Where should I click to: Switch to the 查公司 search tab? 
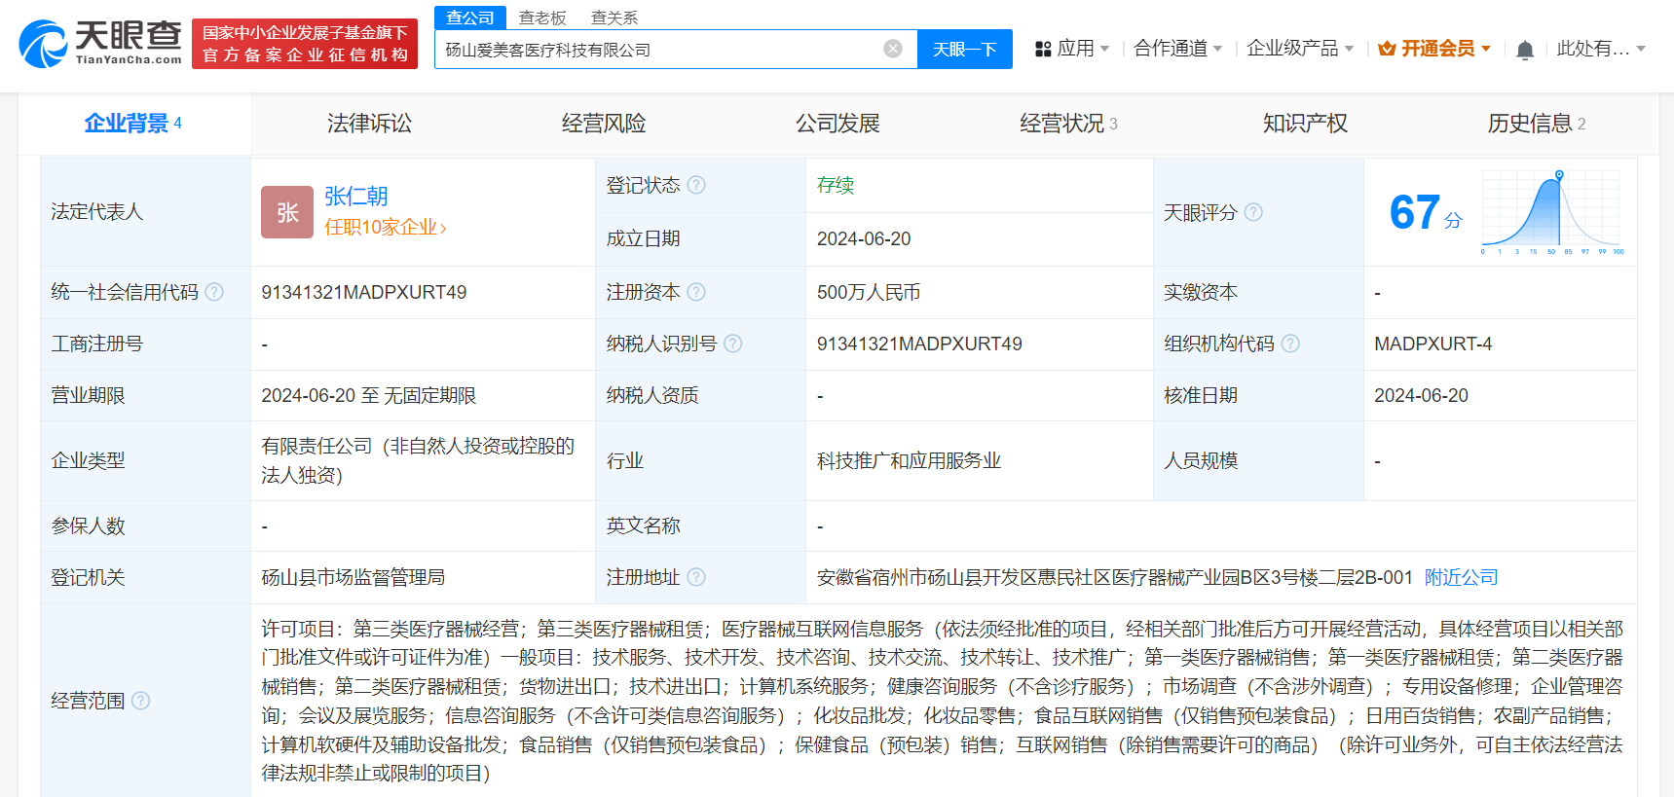(470, 18)
